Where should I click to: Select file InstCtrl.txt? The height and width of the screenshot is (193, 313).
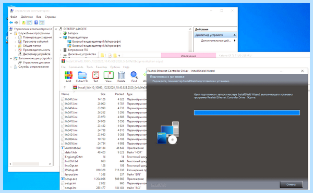pos(71,161)
